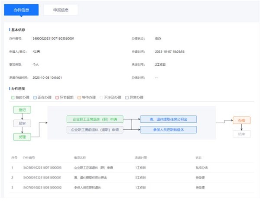Click the 状态 column header
The image size is (260, 214).
click(198, 158)
